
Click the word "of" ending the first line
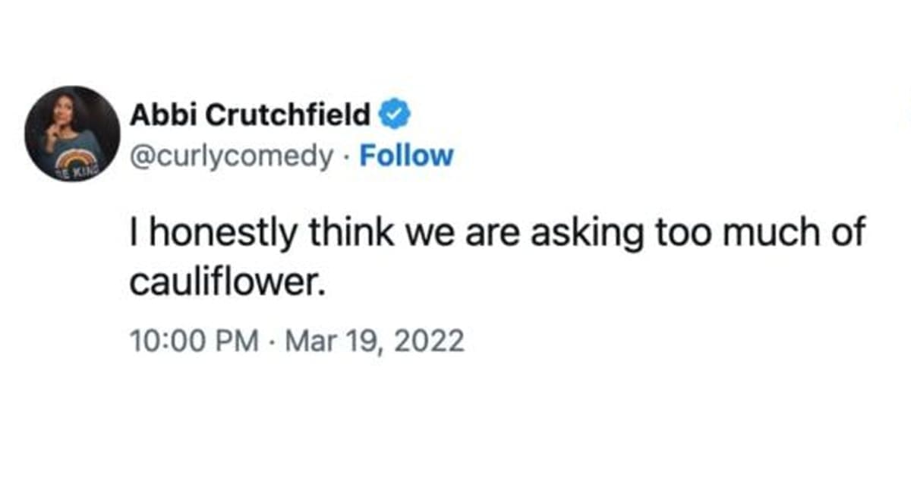pyautogui.click(x=848, y=234)
